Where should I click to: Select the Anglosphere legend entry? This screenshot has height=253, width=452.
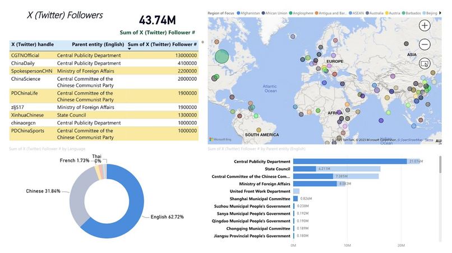(x=301, y=13)
